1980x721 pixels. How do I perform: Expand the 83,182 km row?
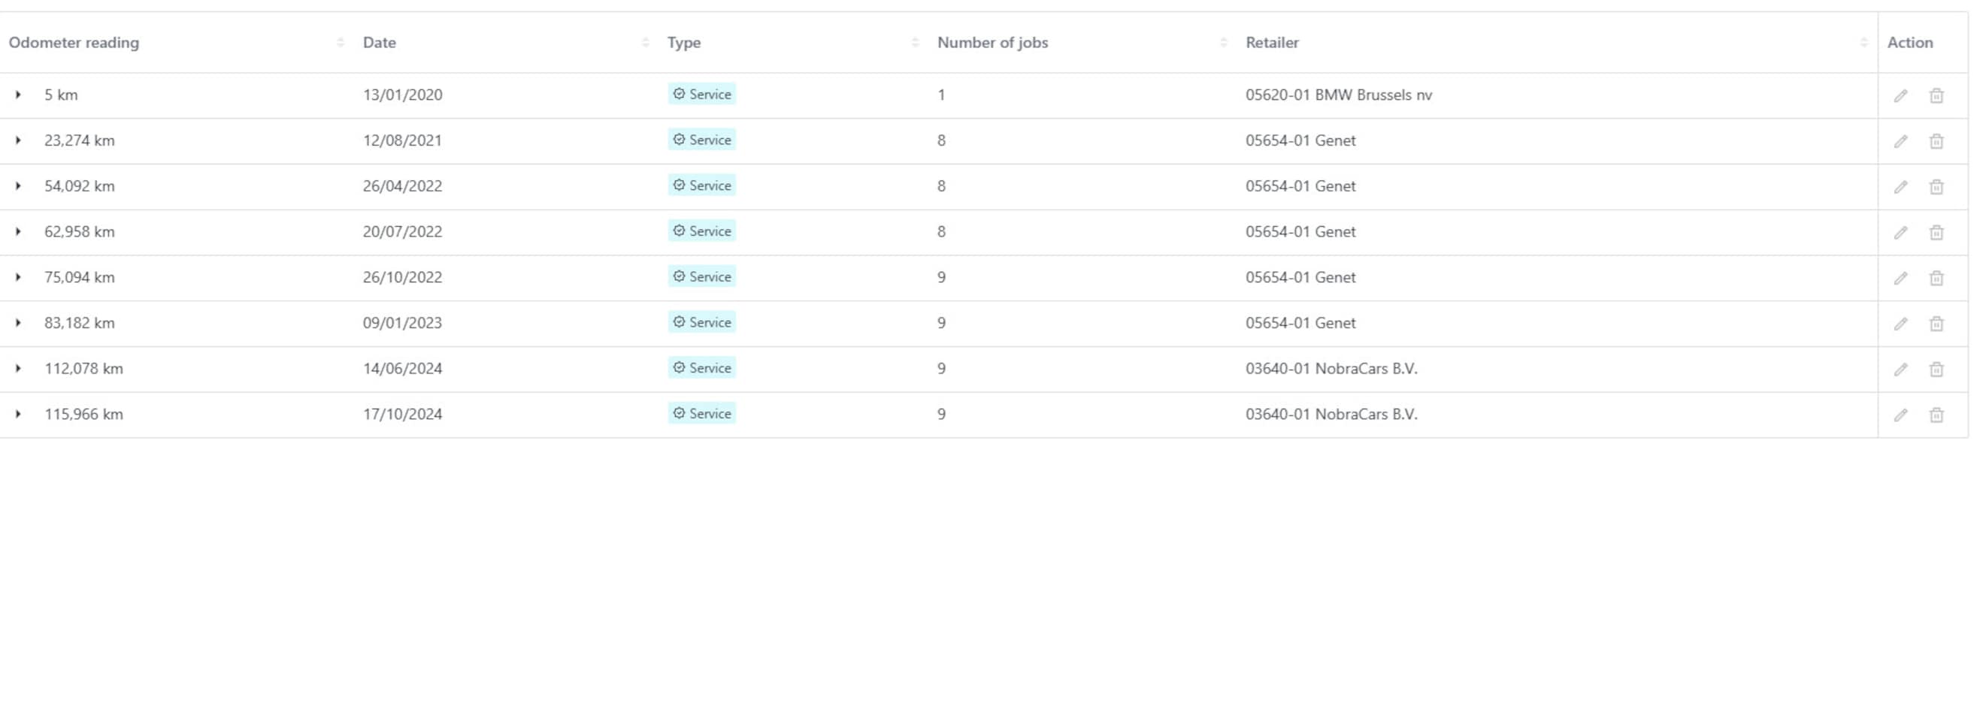coord(19,322)
